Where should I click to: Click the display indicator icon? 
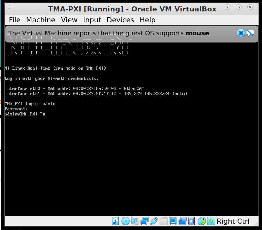[x=173, y=221]
